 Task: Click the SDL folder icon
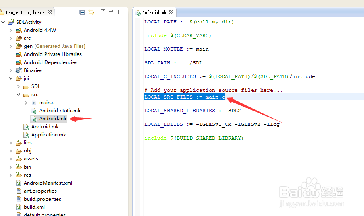pyautogui.click(x=26, y=86)
